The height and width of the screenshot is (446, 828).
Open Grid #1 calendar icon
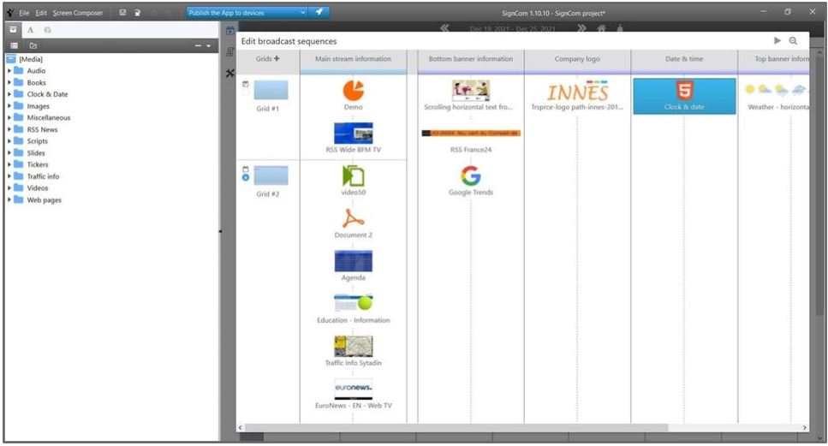[246, 84]
